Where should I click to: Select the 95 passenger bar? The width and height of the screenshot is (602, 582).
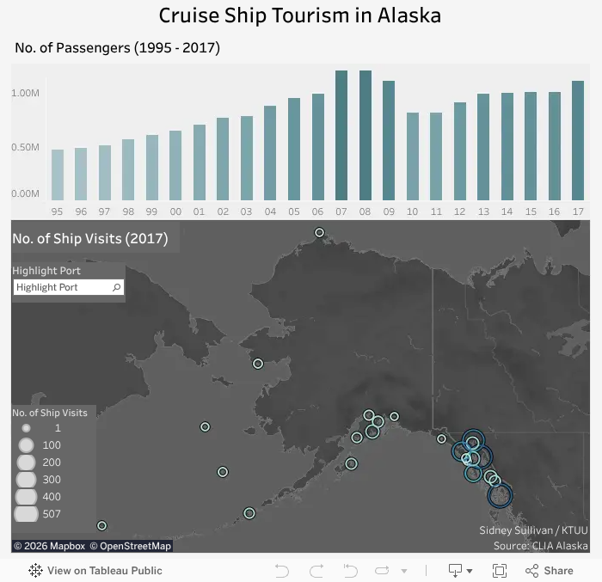tap(58, 175)
